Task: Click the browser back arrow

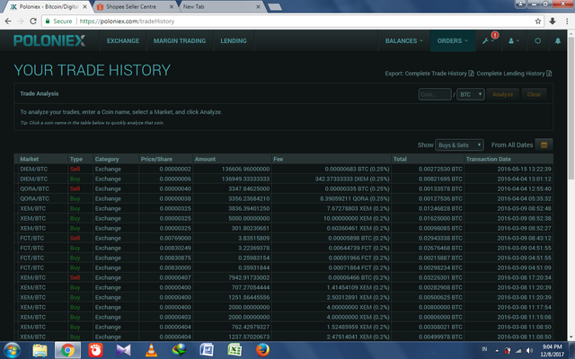Action: coord(8,21)
